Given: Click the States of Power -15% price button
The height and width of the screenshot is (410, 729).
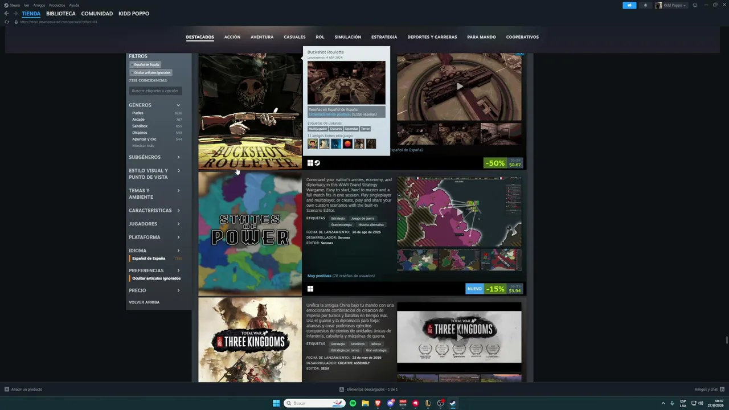Looking at the screenshot, I should [x=494, y=289].
